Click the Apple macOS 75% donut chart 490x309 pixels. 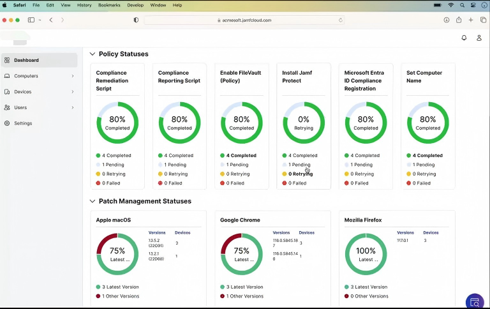(x=117, y=254)
